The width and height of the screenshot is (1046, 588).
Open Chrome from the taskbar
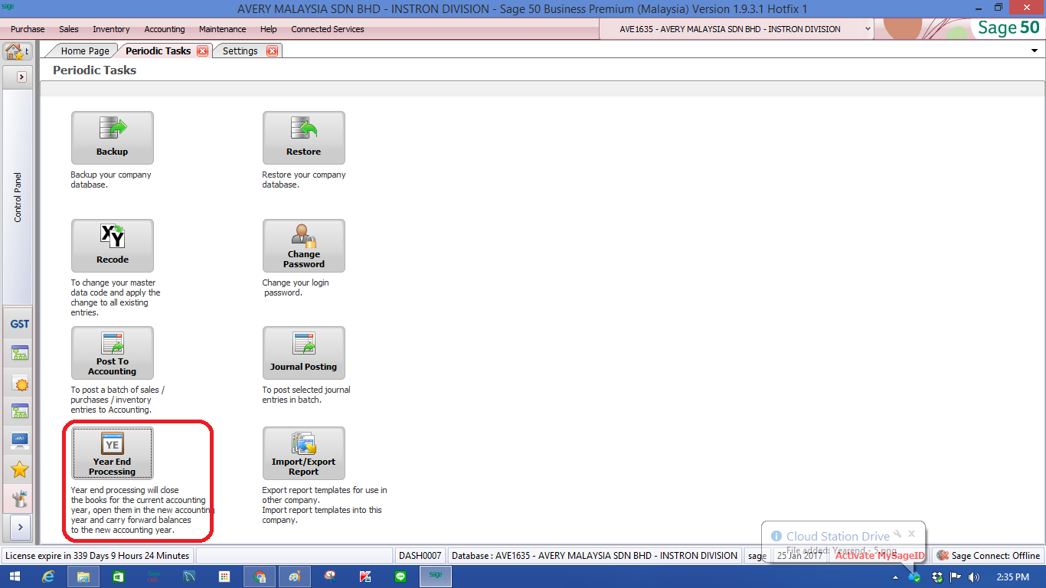pyautogui.click(x=260, y=577)
